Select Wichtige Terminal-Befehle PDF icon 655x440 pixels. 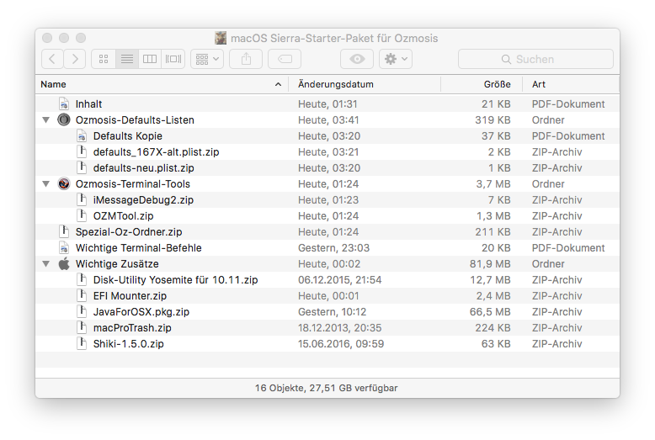click(64, 247)
